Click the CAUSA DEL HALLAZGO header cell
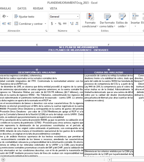Image resolution: width=144 pixels, height=162 pixels. click(x=109, y=72)
